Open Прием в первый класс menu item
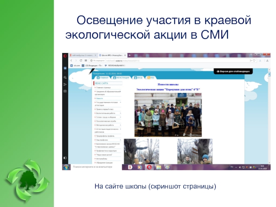The height and width of the screenshot is (207, 276). (x=105, y=109)
